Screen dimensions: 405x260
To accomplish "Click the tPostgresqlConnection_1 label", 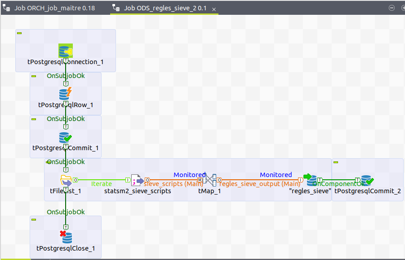I will (66, 62).
